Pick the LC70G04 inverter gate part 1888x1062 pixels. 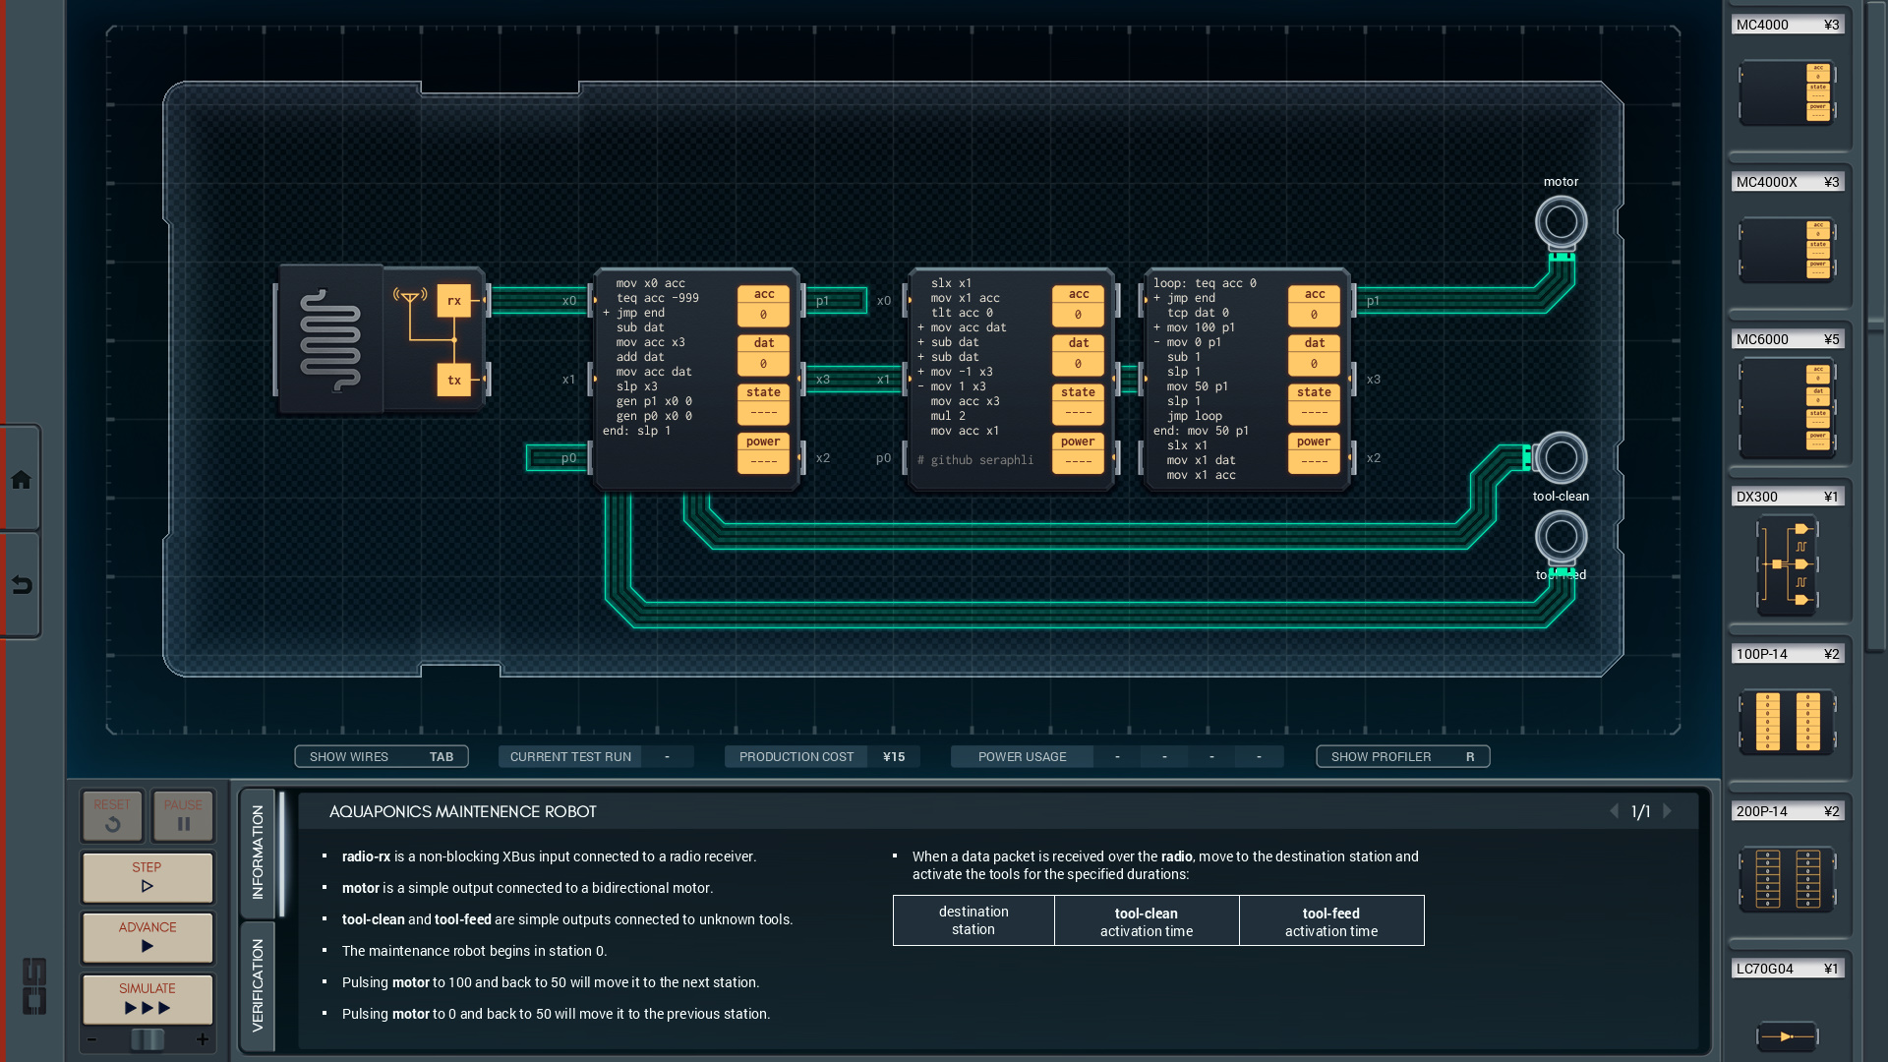click(1787, 1035)
